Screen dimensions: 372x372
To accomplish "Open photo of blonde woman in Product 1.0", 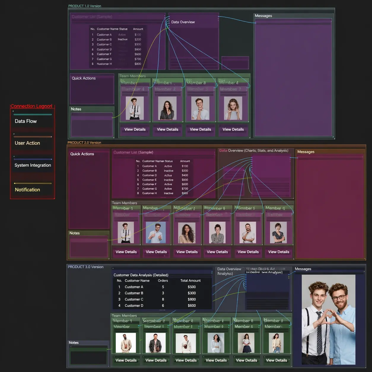I will [233, 109].
